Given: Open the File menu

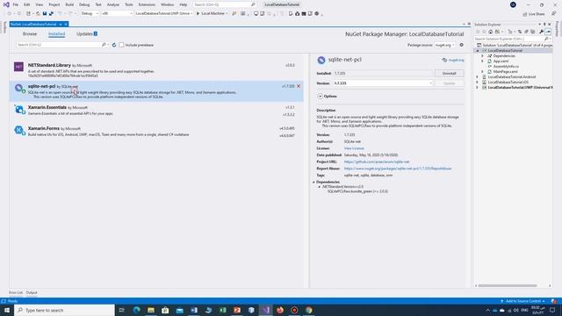Looking at the screenshot, I should pyautogui.click(x=16, y=4).
